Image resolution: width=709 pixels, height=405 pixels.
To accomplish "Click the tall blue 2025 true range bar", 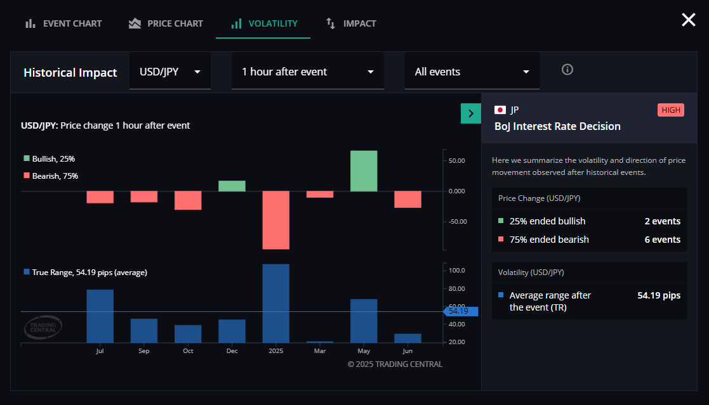I will pyautogui.click(x=276, y=304).
